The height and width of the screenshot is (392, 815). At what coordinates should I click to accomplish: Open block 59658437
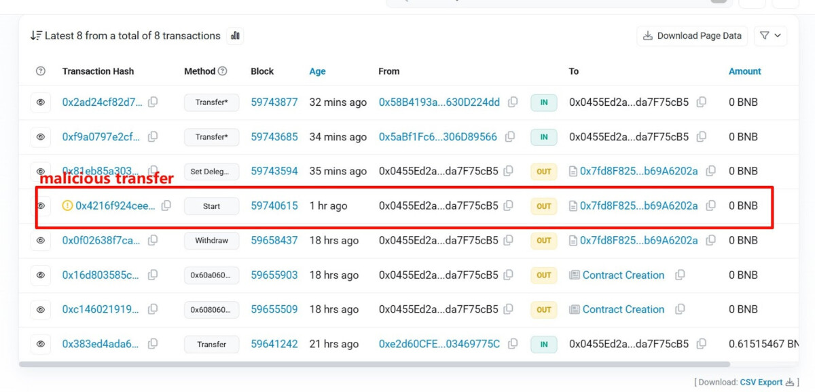click(x=274, y=240)
